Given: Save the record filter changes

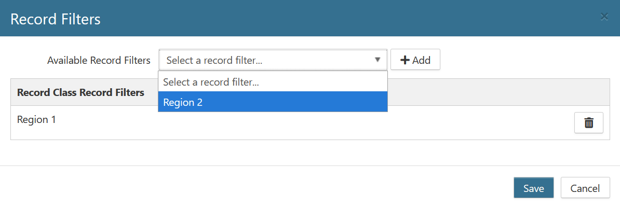Looking at the screenshot, I should point(533,188).
